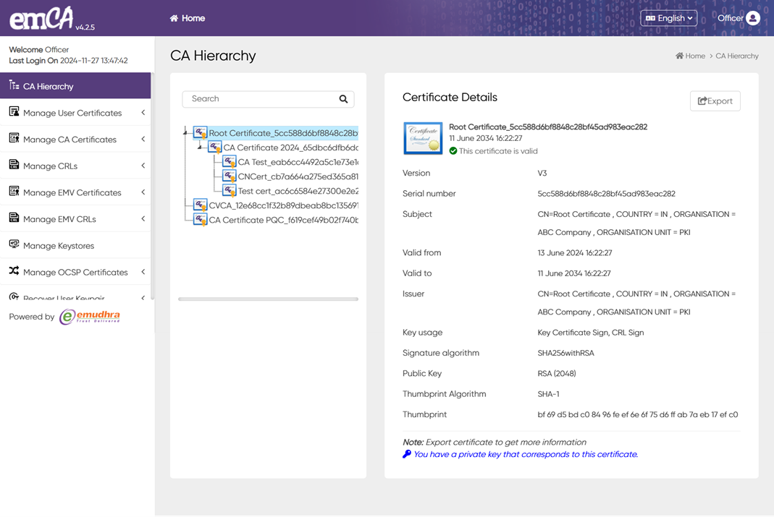Image resolution: width=774 pixels, height=517 pixels.
Task: Click the search magnifier icon
Action: 343,99
